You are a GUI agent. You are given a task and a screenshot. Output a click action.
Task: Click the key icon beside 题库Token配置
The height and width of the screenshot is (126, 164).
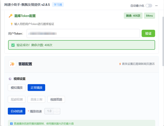click(x=11, y=16)
